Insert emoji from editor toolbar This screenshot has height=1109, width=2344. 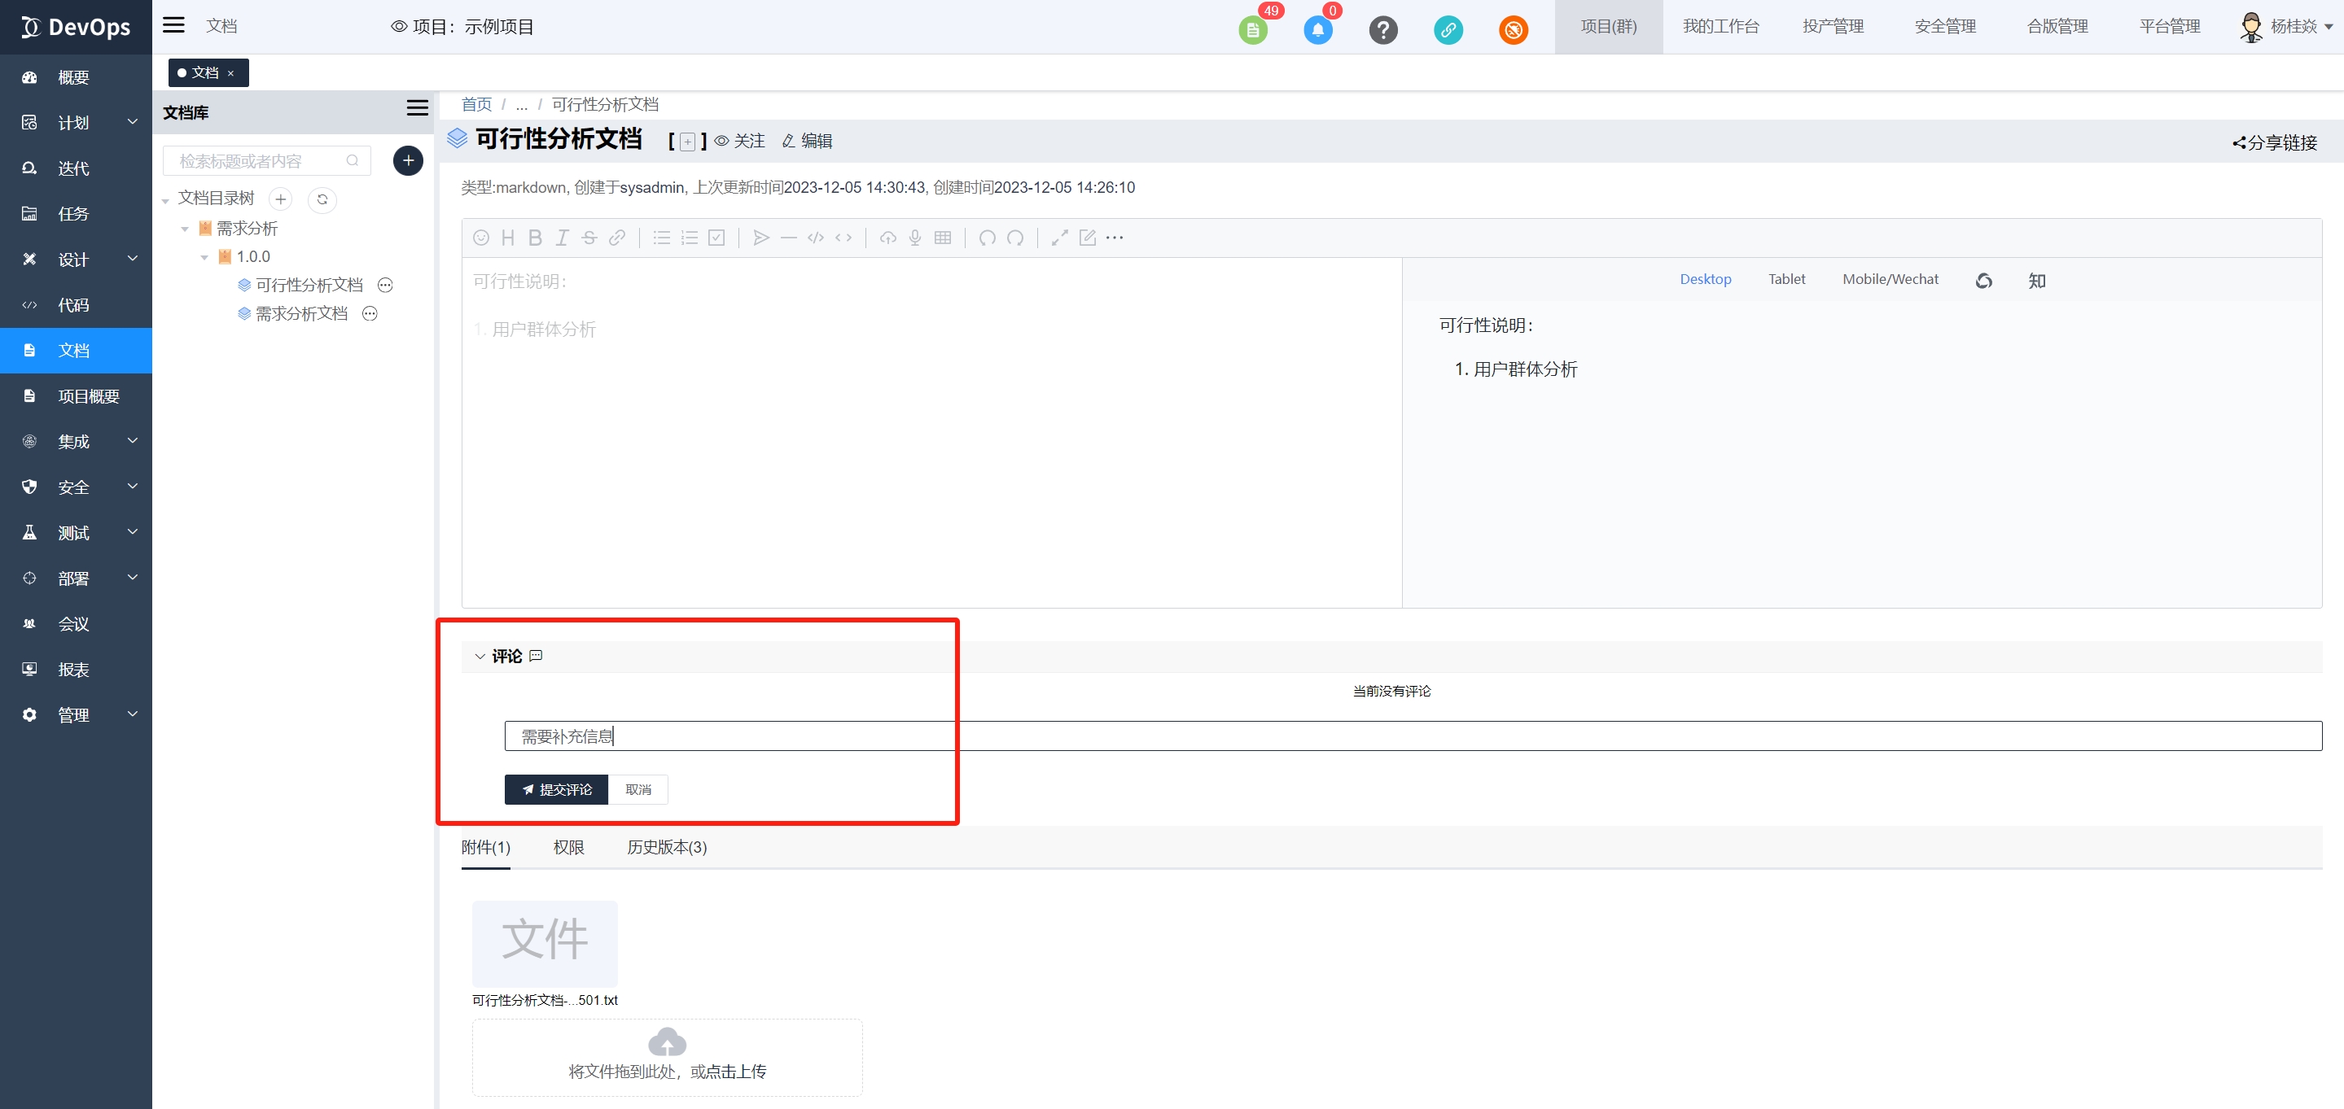point(481,238)
